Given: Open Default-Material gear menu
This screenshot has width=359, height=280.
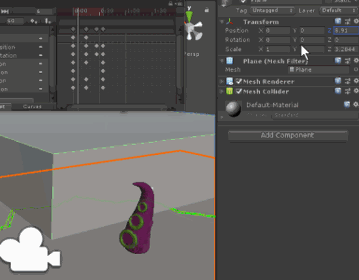Looking at the screenshot, I should pyautogui.click(x=356, y=105).
